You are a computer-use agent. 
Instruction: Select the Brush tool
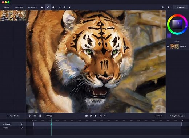[x=48, y=7]
